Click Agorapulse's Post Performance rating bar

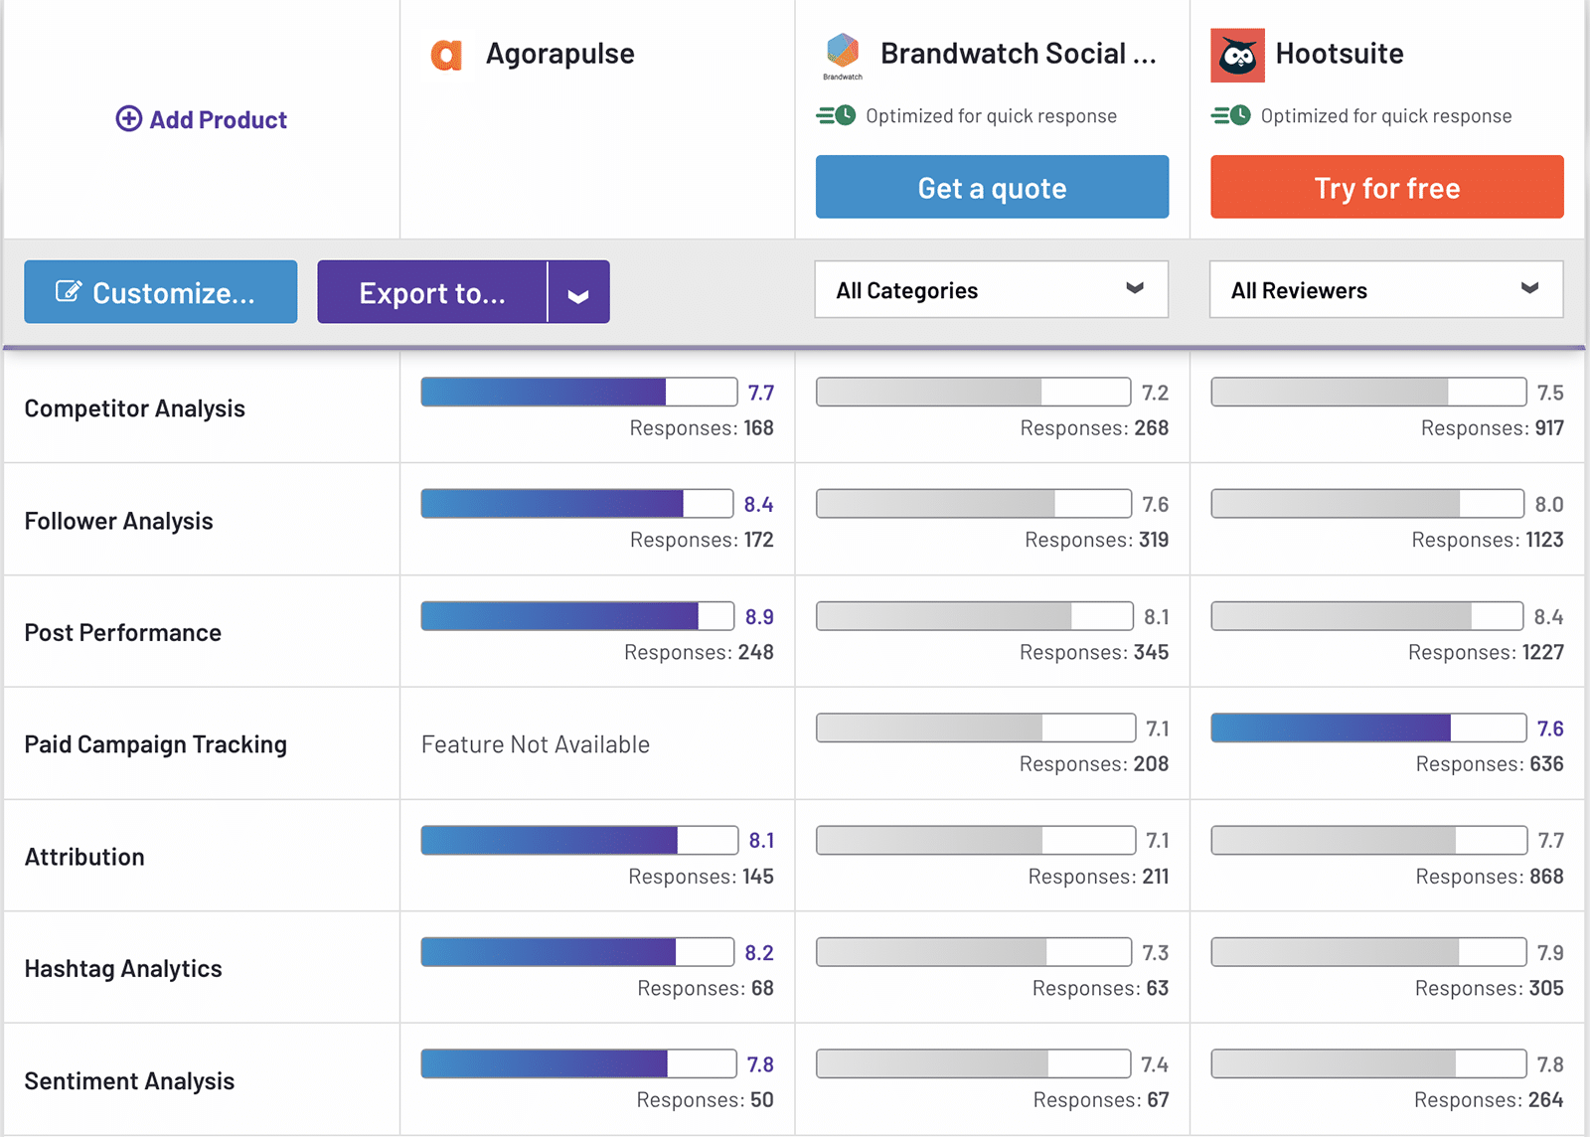tap(576, 616)
